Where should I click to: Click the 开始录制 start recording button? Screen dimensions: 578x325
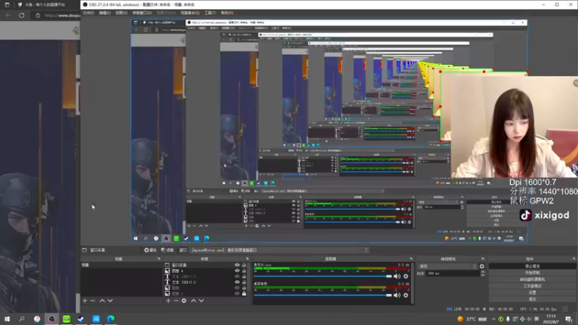click(532, 273)
